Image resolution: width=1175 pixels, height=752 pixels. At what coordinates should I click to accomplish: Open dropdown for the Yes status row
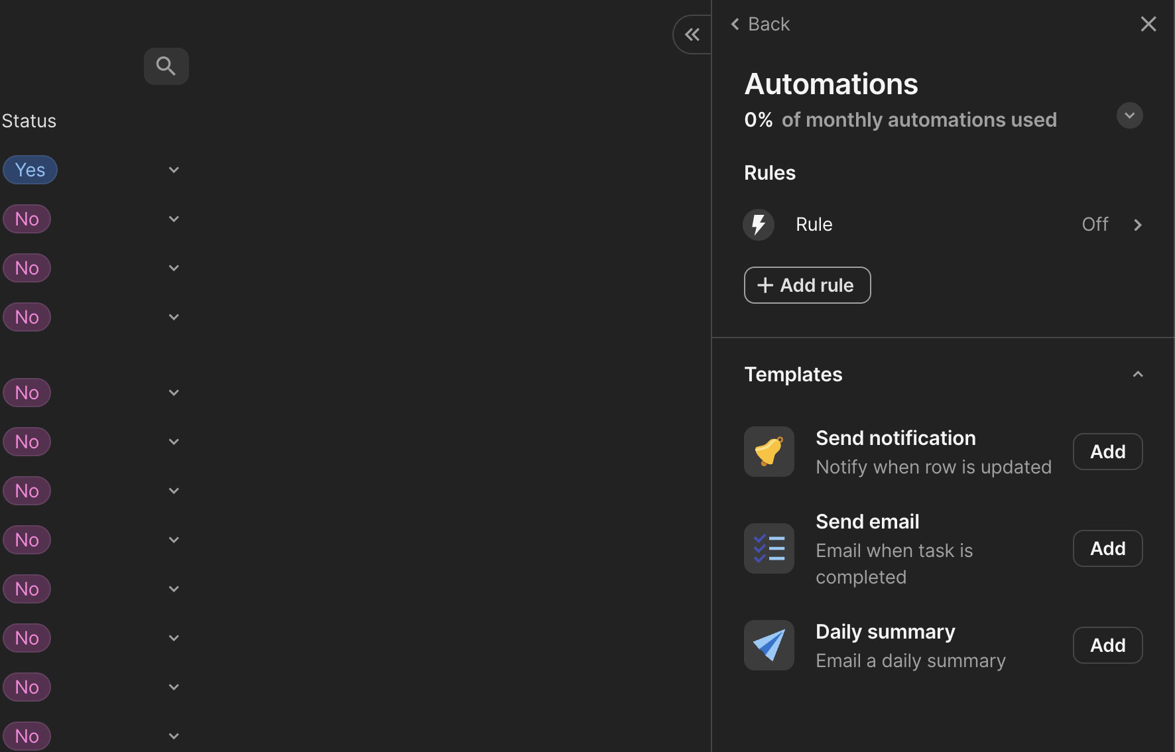174,170
